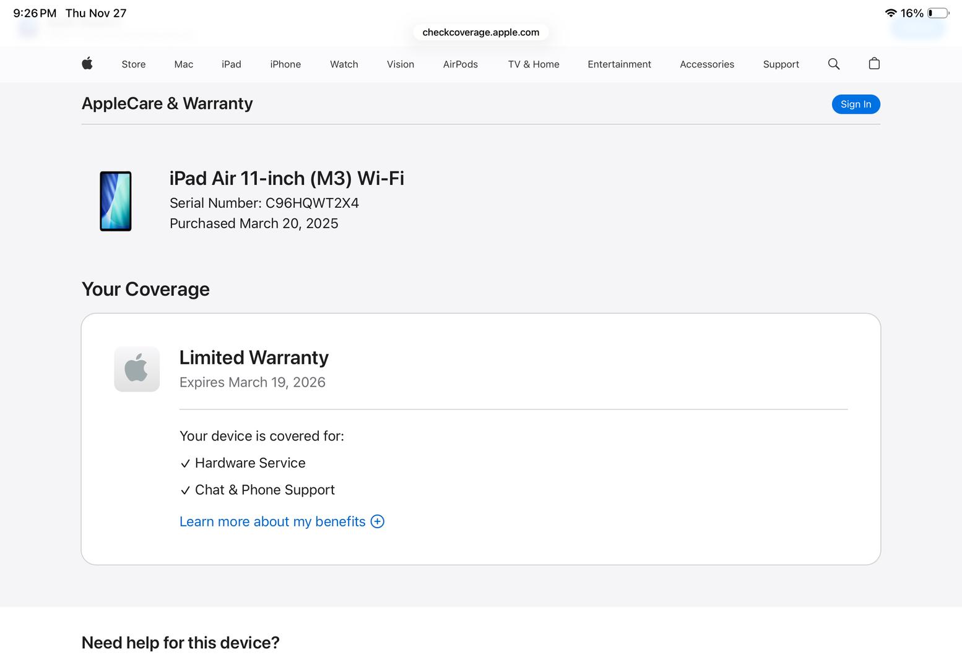Click the Limited Warranty Apple icon

tap(137, 369)
